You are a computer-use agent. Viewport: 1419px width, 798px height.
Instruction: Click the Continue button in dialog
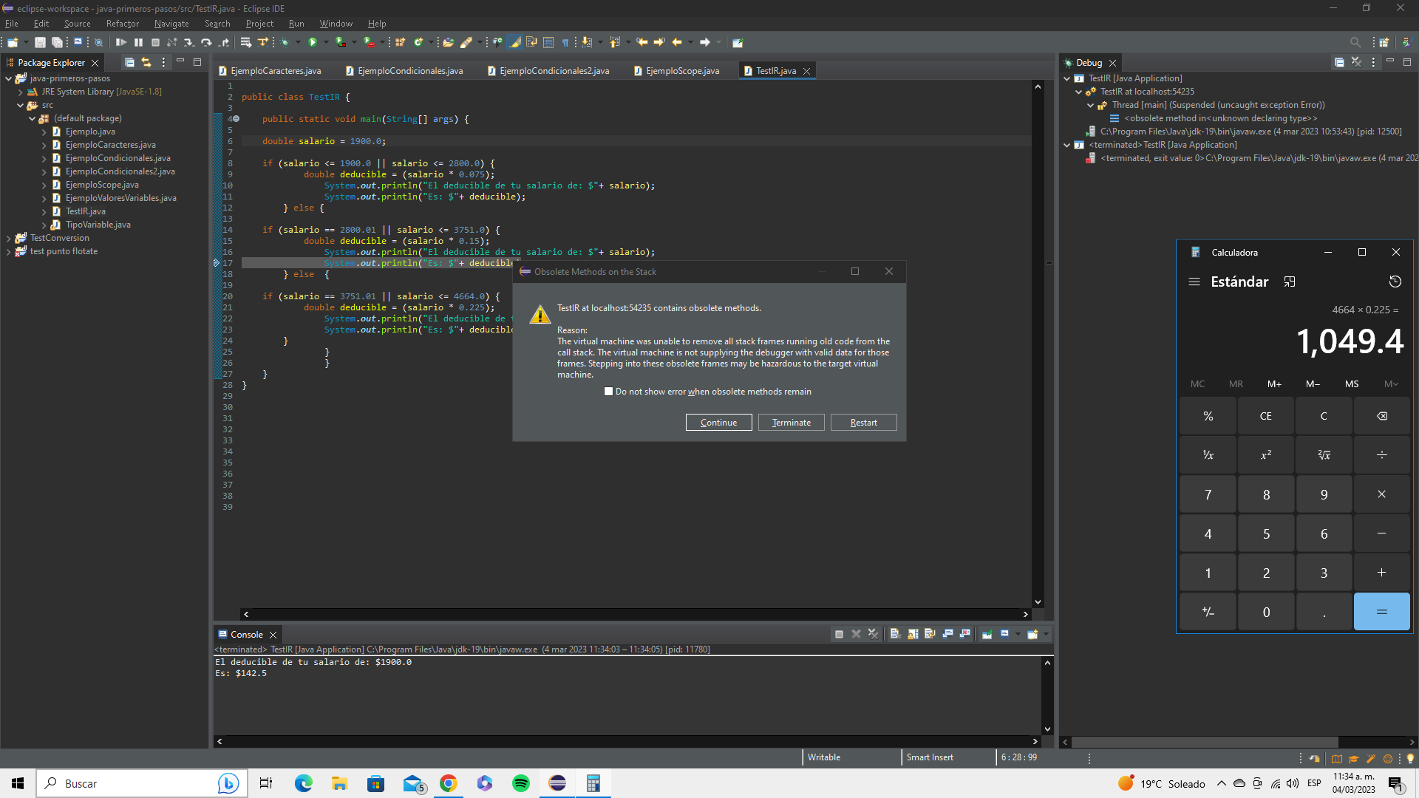[x=718, y=423]
